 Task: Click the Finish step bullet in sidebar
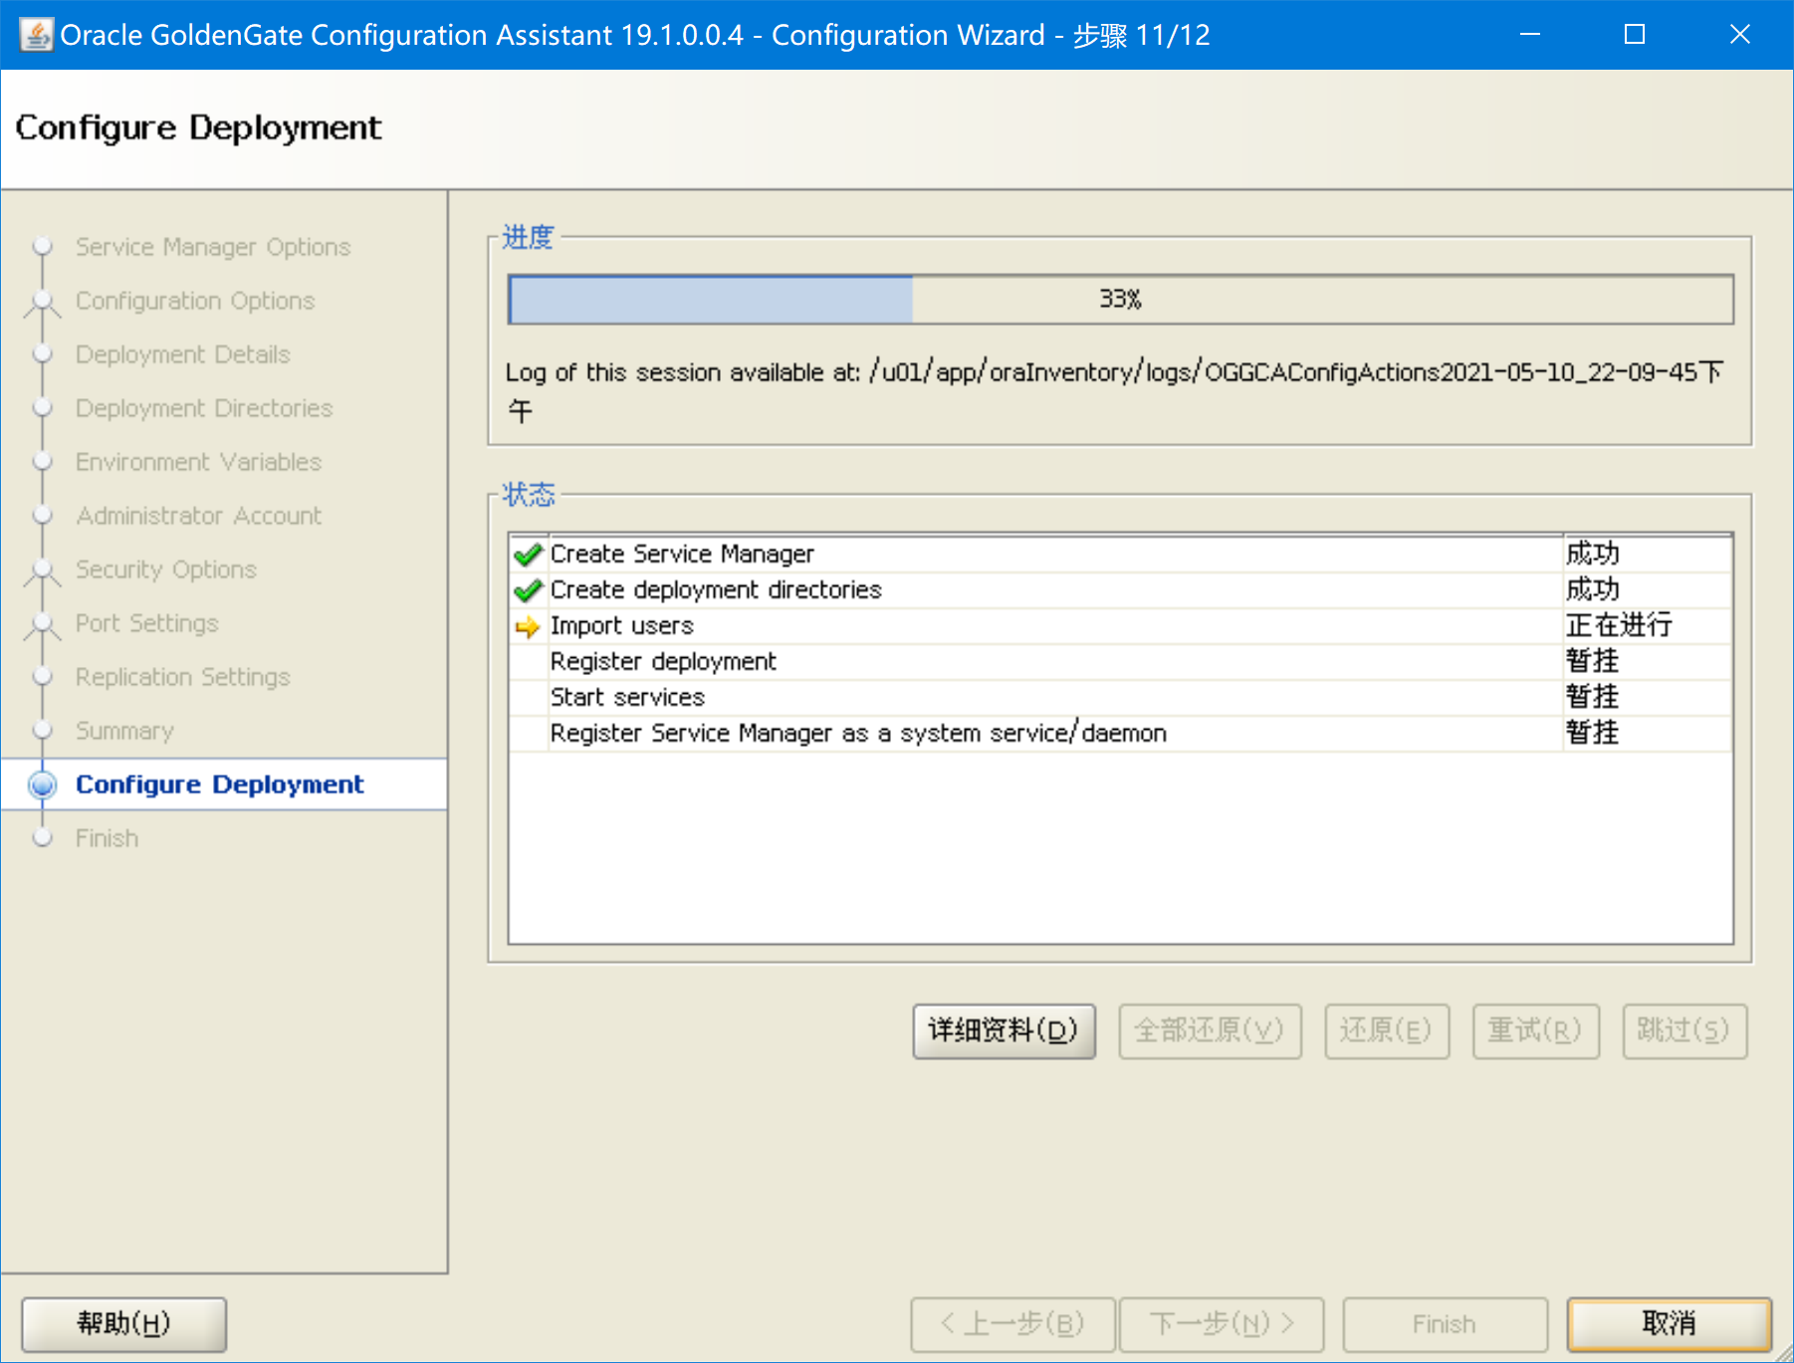[42, 837]
